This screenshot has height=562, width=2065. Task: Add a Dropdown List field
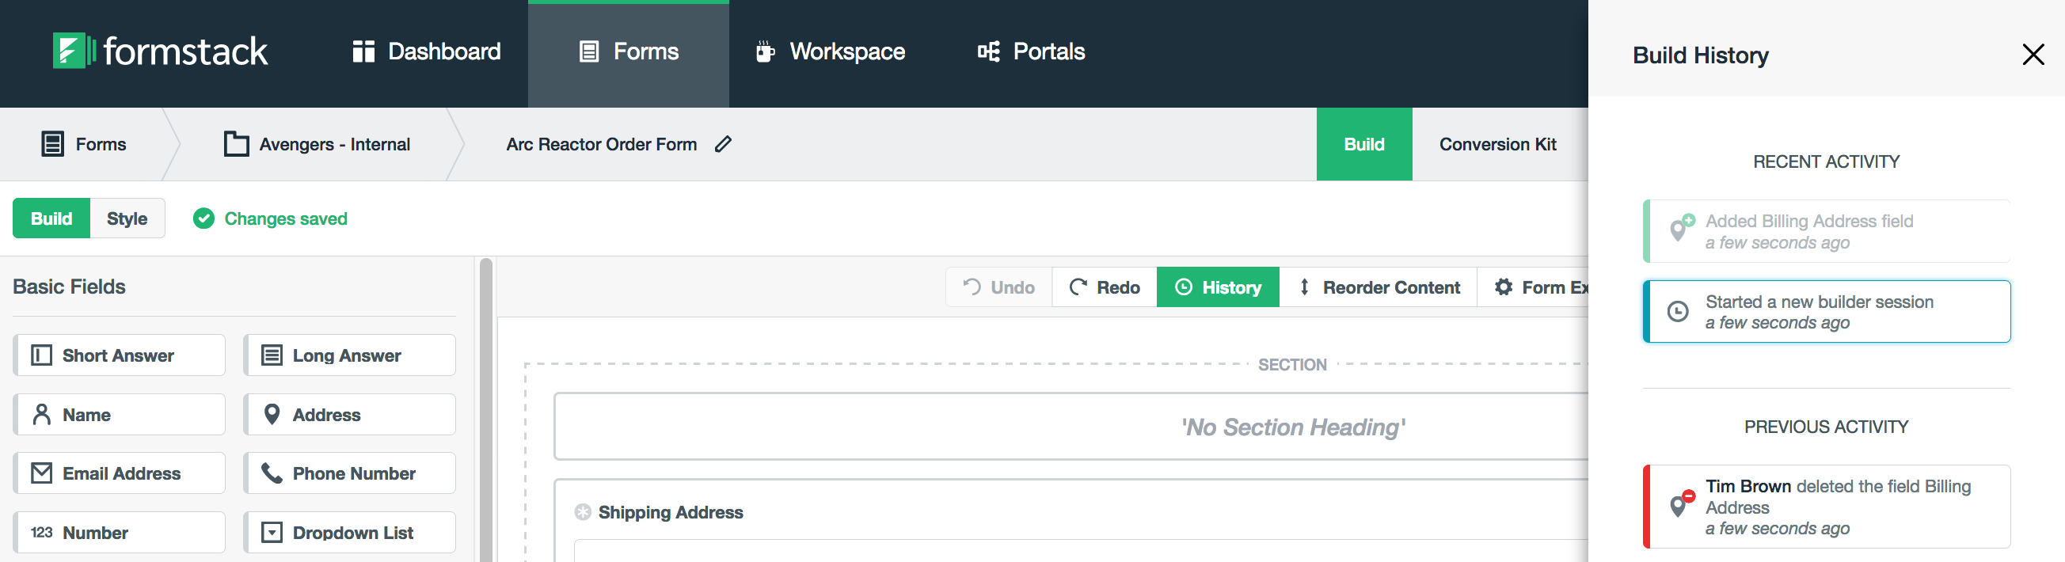pos(349,534)
